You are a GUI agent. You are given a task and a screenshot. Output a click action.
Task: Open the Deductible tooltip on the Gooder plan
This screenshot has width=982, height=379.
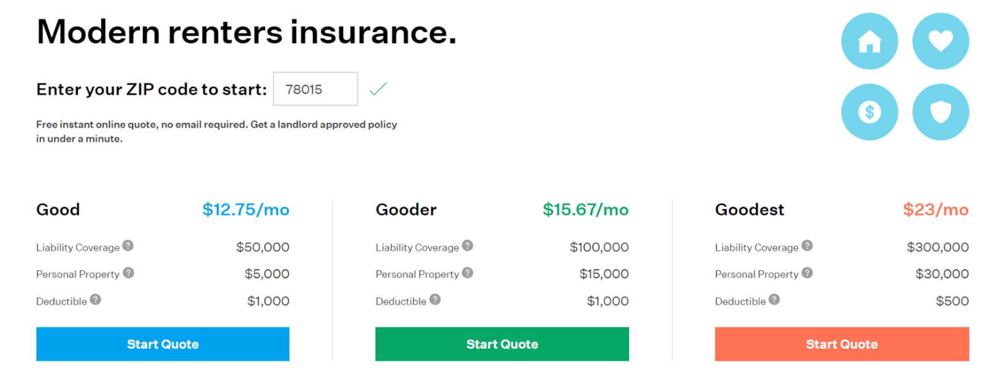pyautogui.click(x=433, y=299)
